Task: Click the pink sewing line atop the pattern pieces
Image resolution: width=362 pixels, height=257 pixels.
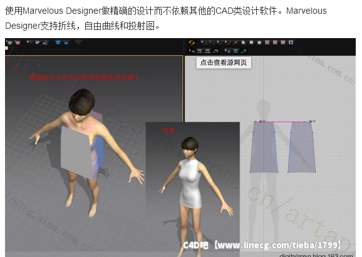Action: [282, 122]
